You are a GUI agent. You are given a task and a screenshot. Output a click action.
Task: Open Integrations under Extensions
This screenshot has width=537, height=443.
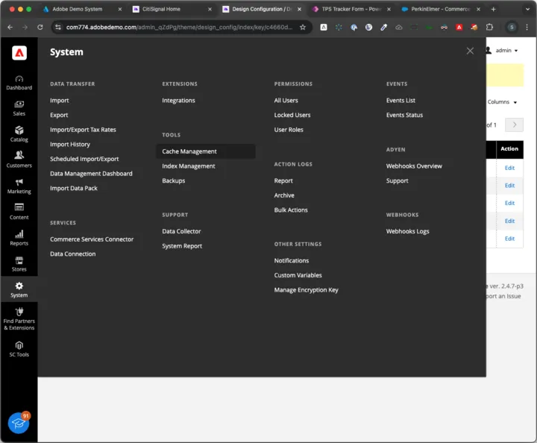178,100
